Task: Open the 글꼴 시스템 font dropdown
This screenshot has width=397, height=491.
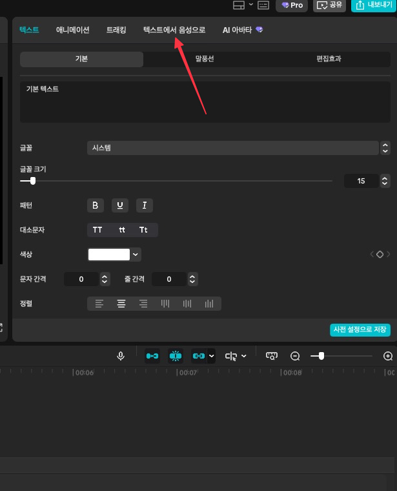Action: [x=233, y=148]
